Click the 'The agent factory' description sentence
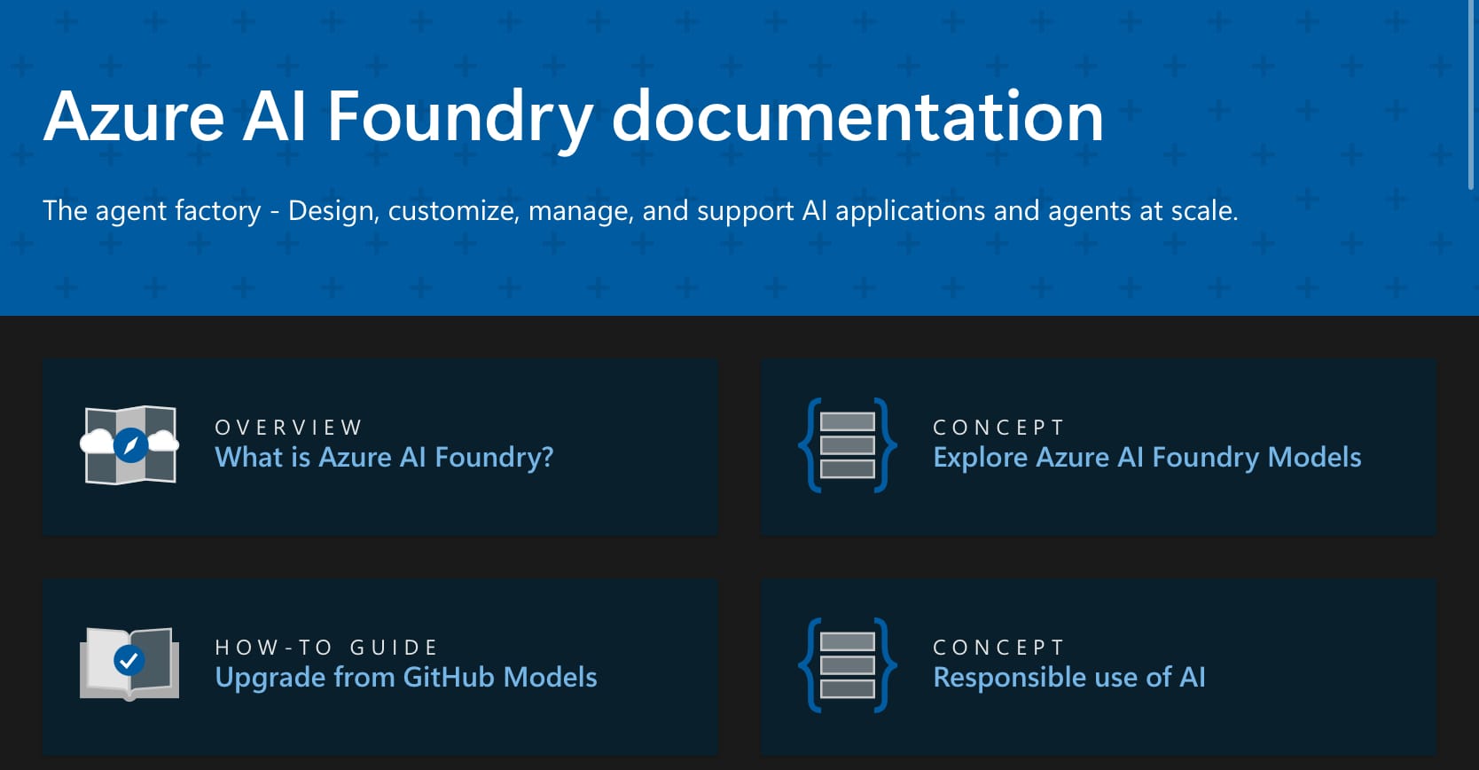This screenshot has width=1479, height=770. (640, 211)
